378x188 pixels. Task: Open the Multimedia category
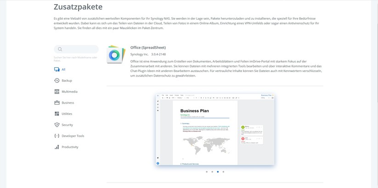pyautogui.click(x=69, y=92)
